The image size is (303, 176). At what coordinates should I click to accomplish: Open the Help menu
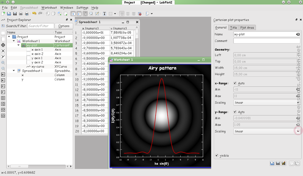(95, 8)
